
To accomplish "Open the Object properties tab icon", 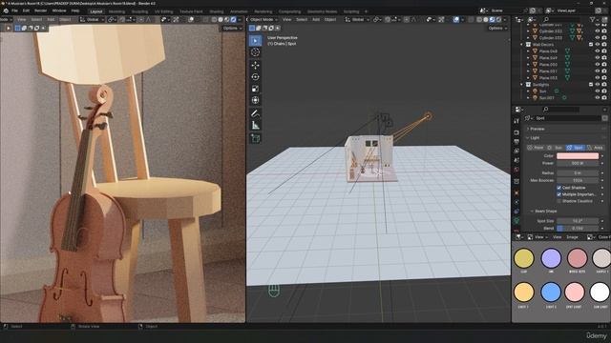I will 516,192.
